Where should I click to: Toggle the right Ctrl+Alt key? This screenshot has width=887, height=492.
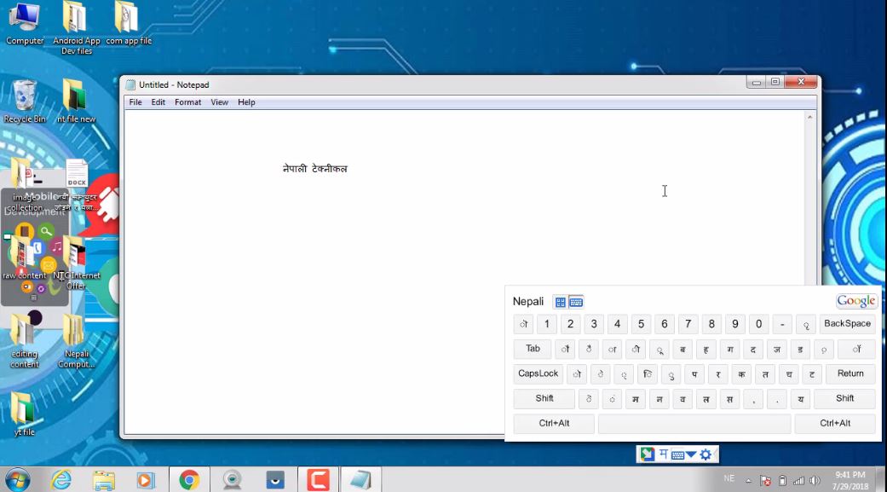[x=835, y=424]
